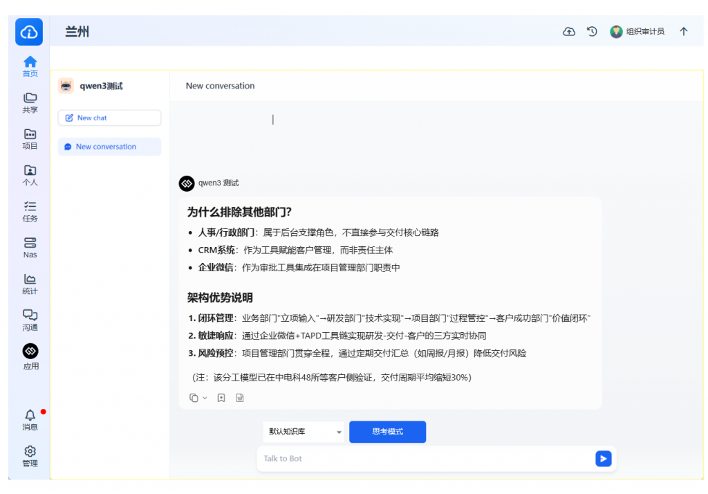Open 沟通 chat communication icon

(x=30, y=320)
